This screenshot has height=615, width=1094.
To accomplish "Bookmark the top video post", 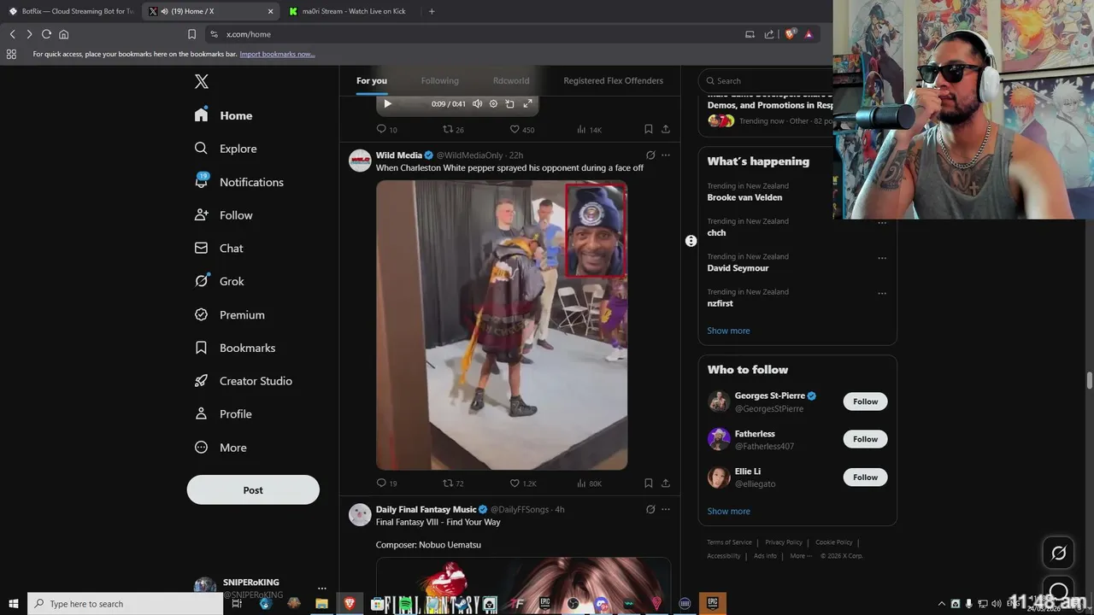I will [x=648, y=129].
